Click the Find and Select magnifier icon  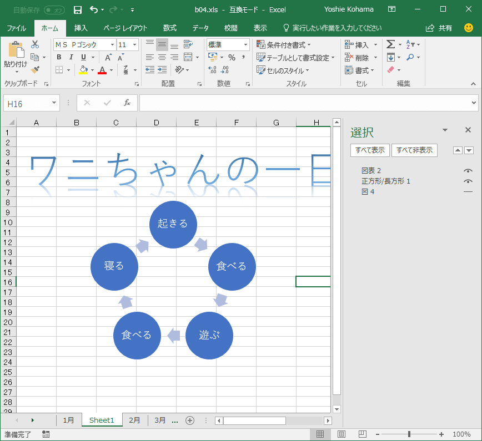(x=410, y=57)
